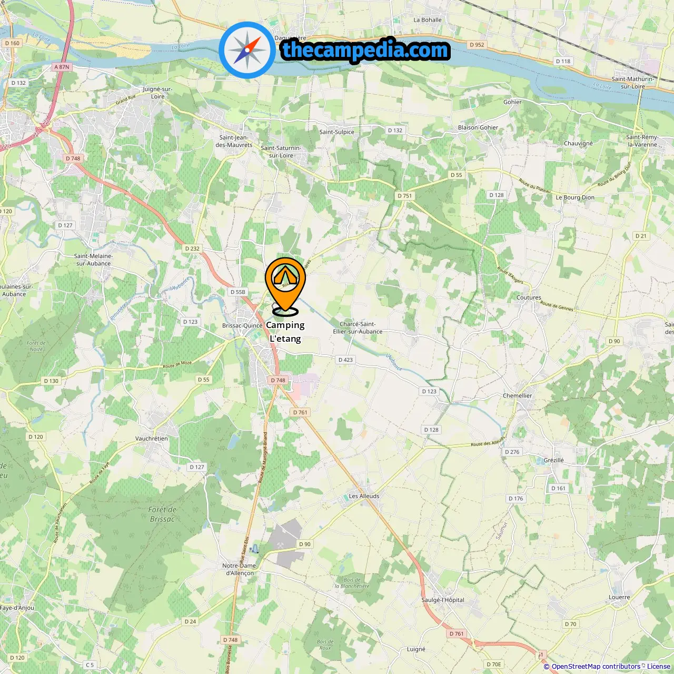
Task: Click the Les Alleuds village label
Action: pos(364,496)
